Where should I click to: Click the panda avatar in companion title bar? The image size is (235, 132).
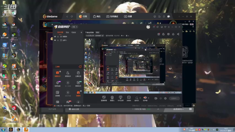pyautogui.click(x=148, y=27)
